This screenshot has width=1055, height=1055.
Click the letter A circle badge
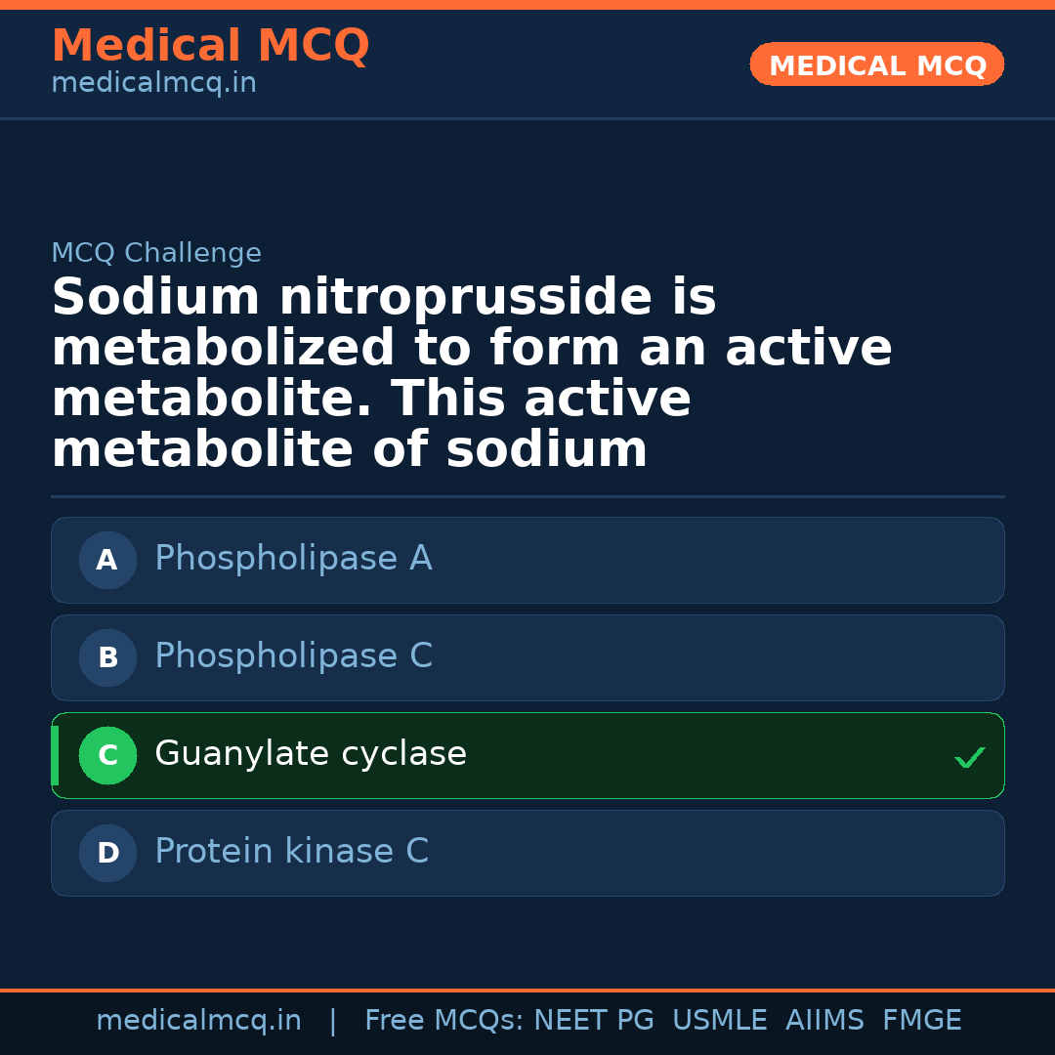click(107, 561)
